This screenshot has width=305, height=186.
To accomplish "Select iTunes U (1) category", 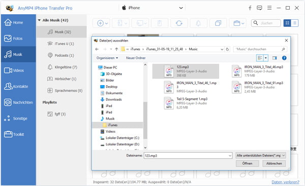I will click(62, 44).
